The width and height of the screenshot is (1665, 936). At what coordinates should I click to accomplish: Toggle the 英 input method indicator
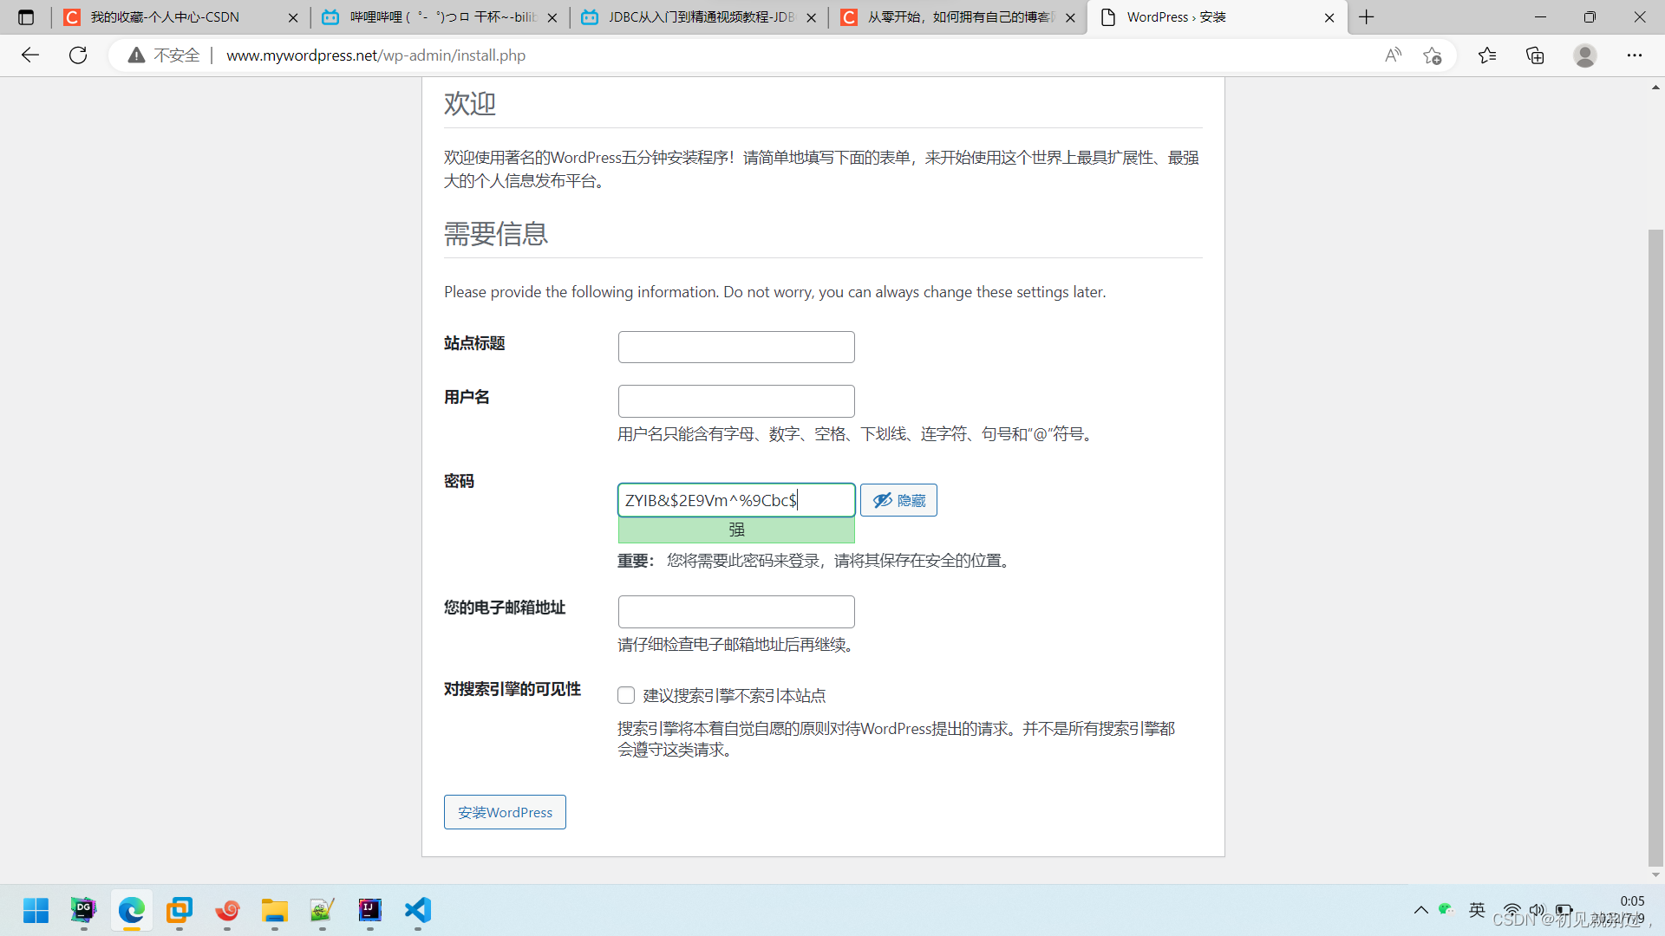click(x=1477, y=909)
